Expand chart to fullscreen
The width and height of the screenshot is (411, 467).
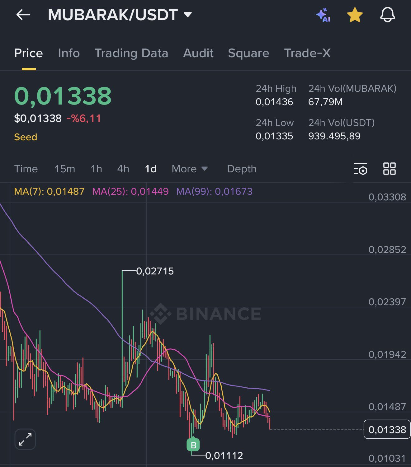pyautogui.click(x=25, y=439)
